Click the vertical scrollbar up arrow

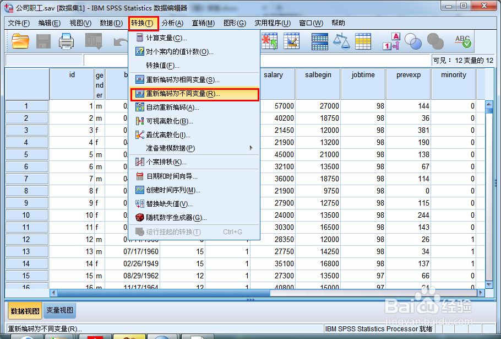(x=489, y=104)
